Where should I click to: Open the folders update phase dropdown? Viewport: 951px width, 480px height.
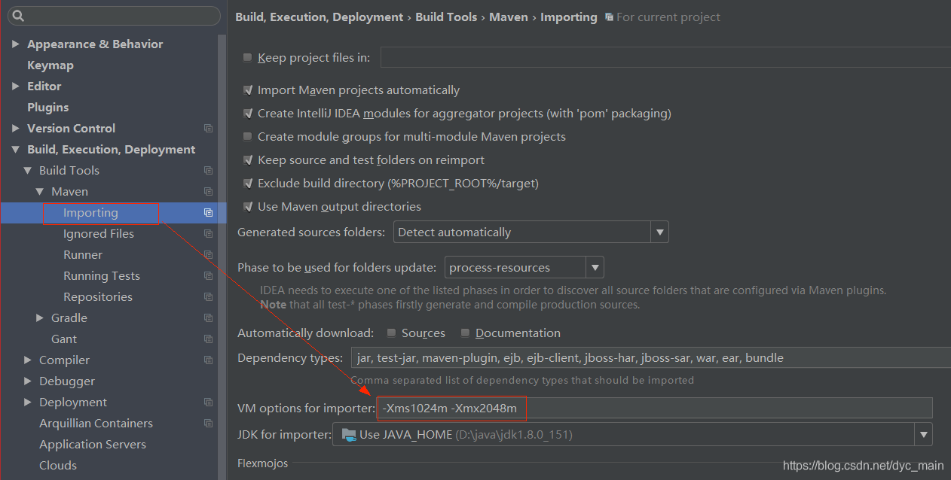[x=595, y=268]
